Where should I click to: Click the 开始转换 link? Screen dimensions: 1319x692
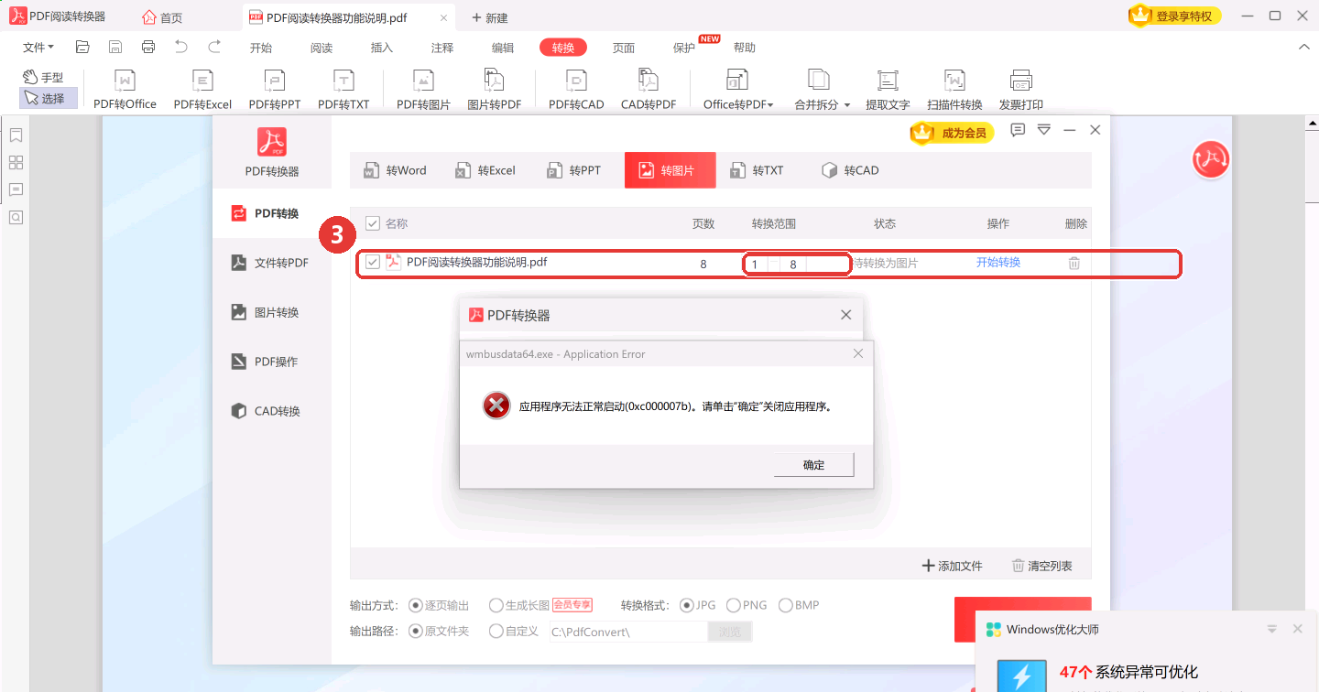pyautogui.click(x=998, y=263)
